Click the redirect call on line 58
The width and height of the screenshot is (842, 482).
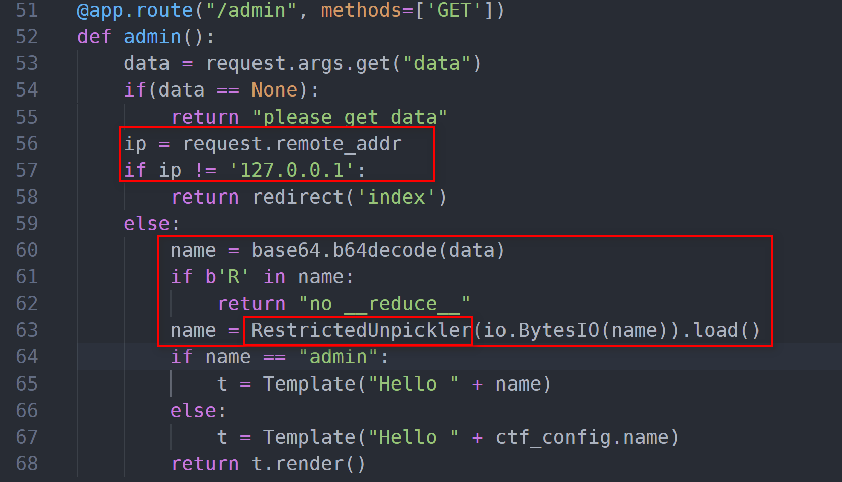pyautogui.click(x=298, y=197)
